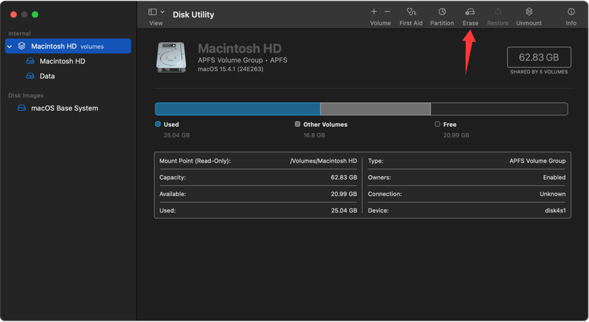This screenshot has height=322, width=589.
Task: Click the 16.8 GB Other Volumes value
Action: tap(314, 135)
